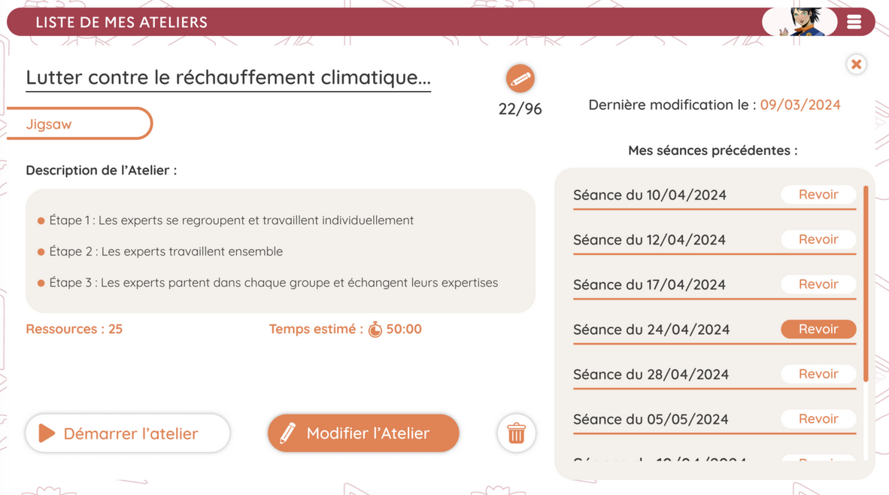Click the last modification date 09/03/2024
This screenshot has width=889, height=495.
point(799,105)
